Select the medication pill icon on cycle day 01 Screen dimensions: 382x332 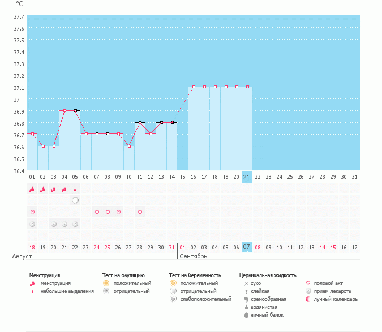pos(32,224)
